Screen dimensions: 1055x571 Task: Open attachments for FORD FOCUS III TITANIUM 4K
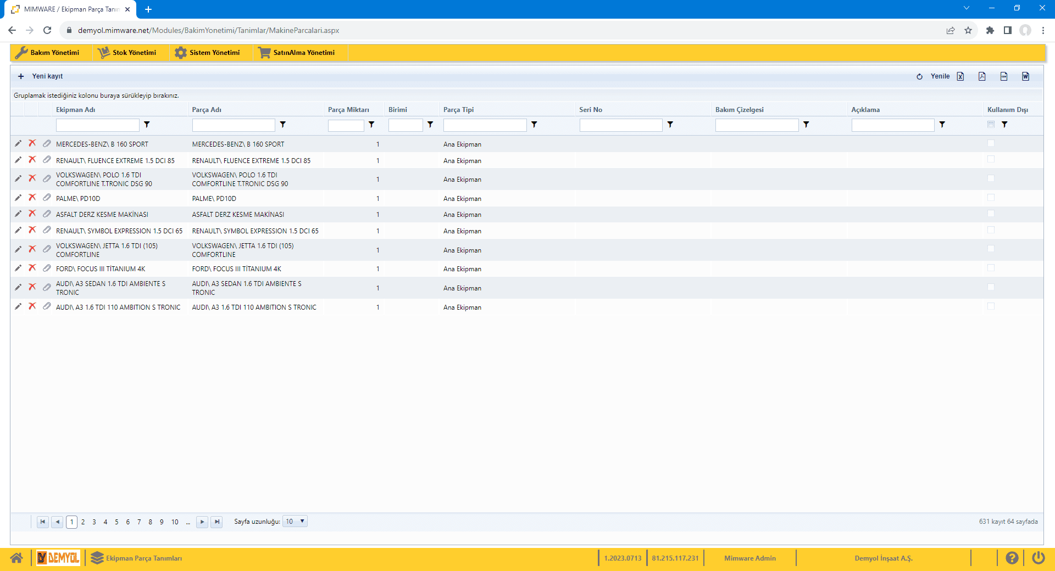coord(47,268)
